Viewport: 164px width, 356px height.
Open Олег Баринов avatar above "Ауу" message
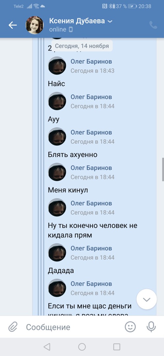(x=57, y=101)
